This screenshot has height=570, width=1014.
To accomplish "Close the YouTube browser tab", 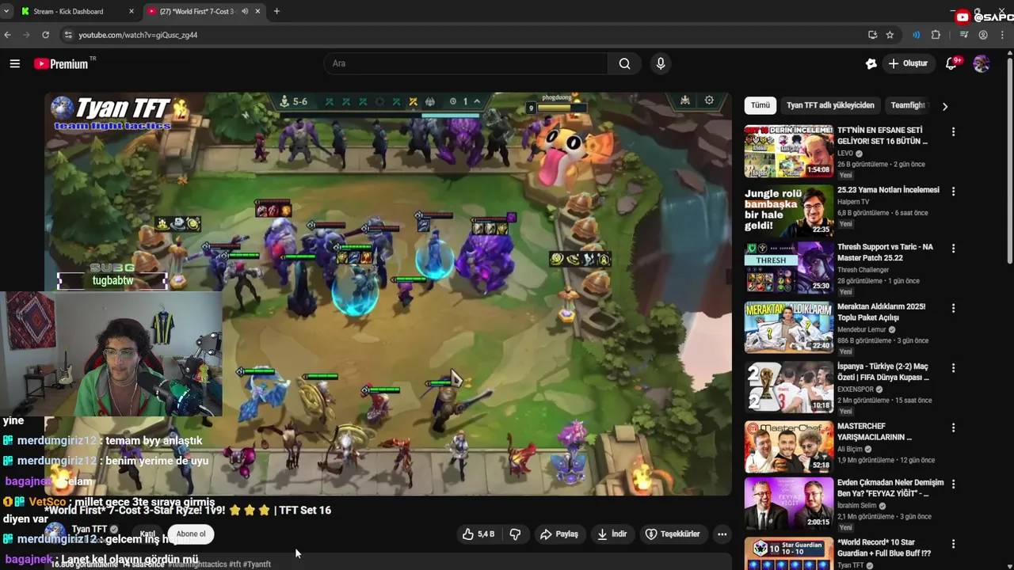I will coord(257,11).
